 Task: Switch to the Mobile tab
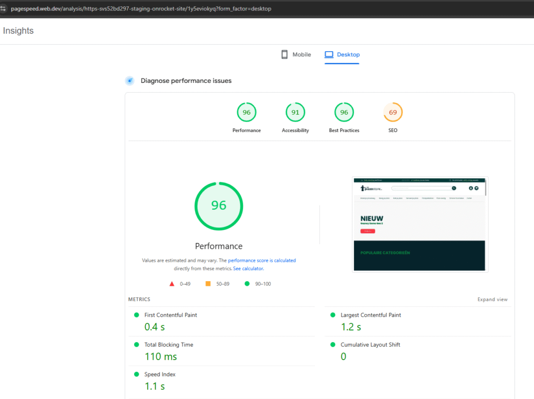tap(296, 54)
